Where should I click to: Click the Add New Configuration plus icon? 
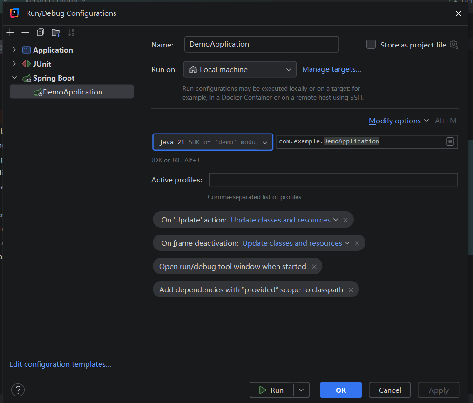(10, 33)
